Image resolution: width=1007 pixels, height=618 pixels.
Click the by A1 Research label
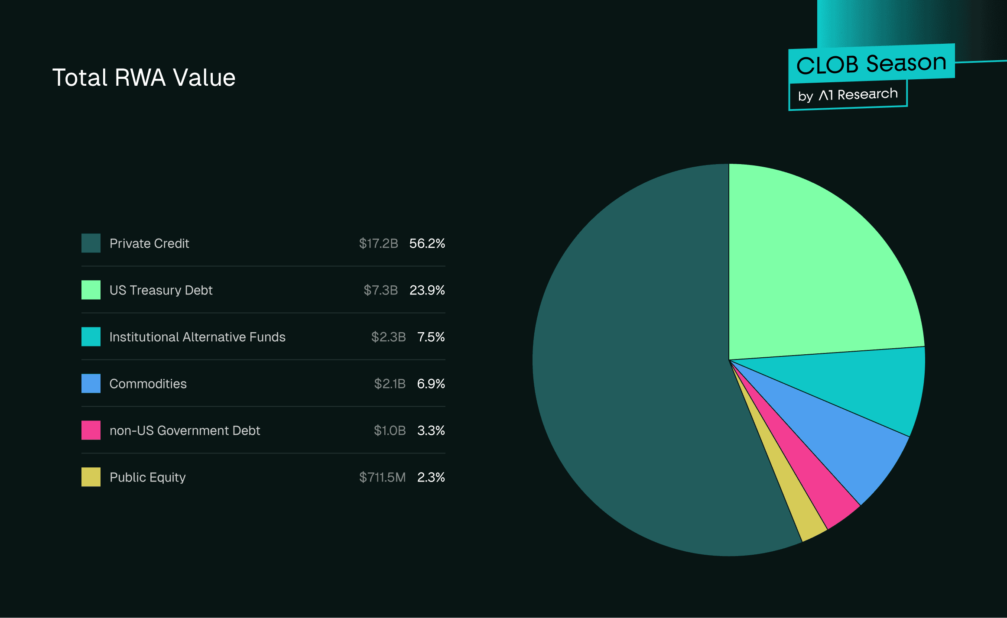pyautogui.click(x=848, y=94)
